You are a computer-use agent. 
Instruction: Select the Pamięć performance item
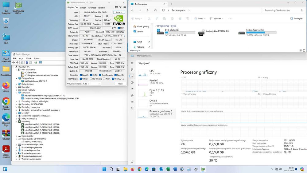pos(157,82)
